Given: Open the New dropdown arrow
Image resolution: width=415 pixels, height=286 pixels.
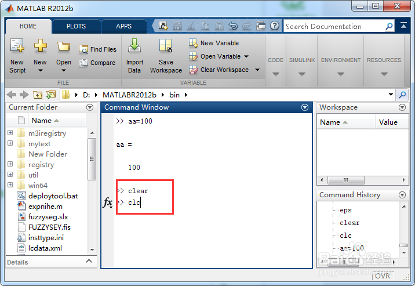Looking at the screenshot, I should click(x=40, y=70).
